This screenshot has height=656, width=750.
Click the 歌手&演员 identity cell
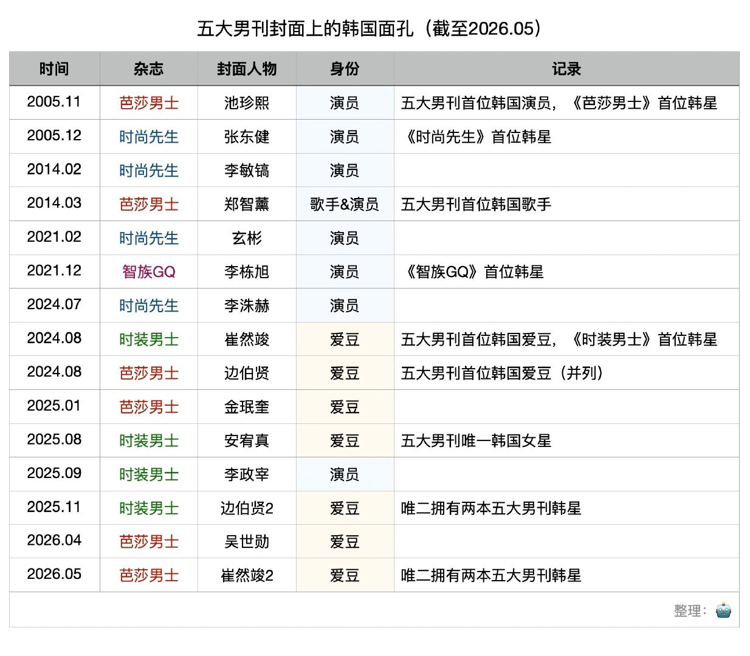click(x=345, y=204)
